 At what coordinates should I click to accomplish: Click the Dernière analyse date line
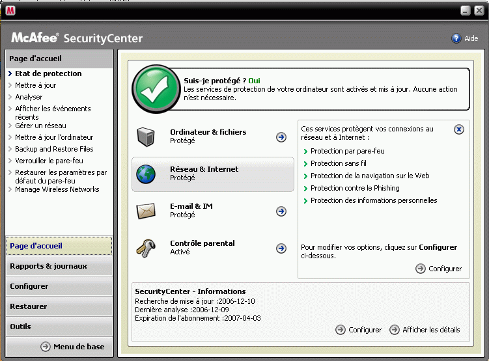click(x=182, y=310)
